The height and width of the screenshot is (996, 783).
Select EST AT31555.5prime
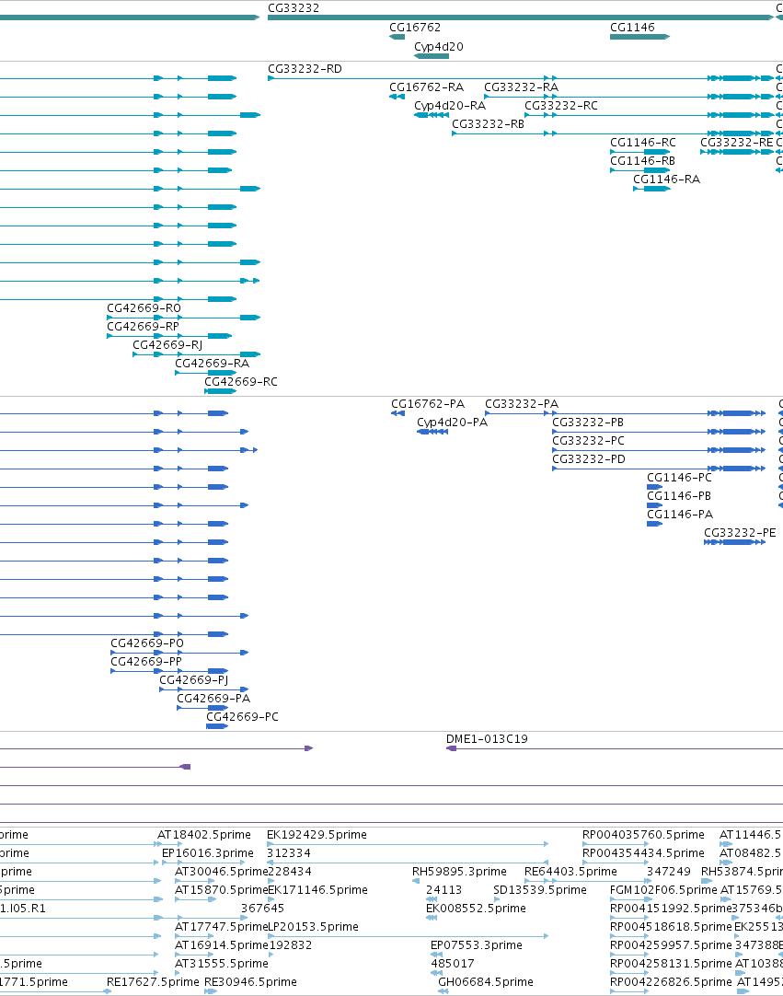[x=221, y=964]
